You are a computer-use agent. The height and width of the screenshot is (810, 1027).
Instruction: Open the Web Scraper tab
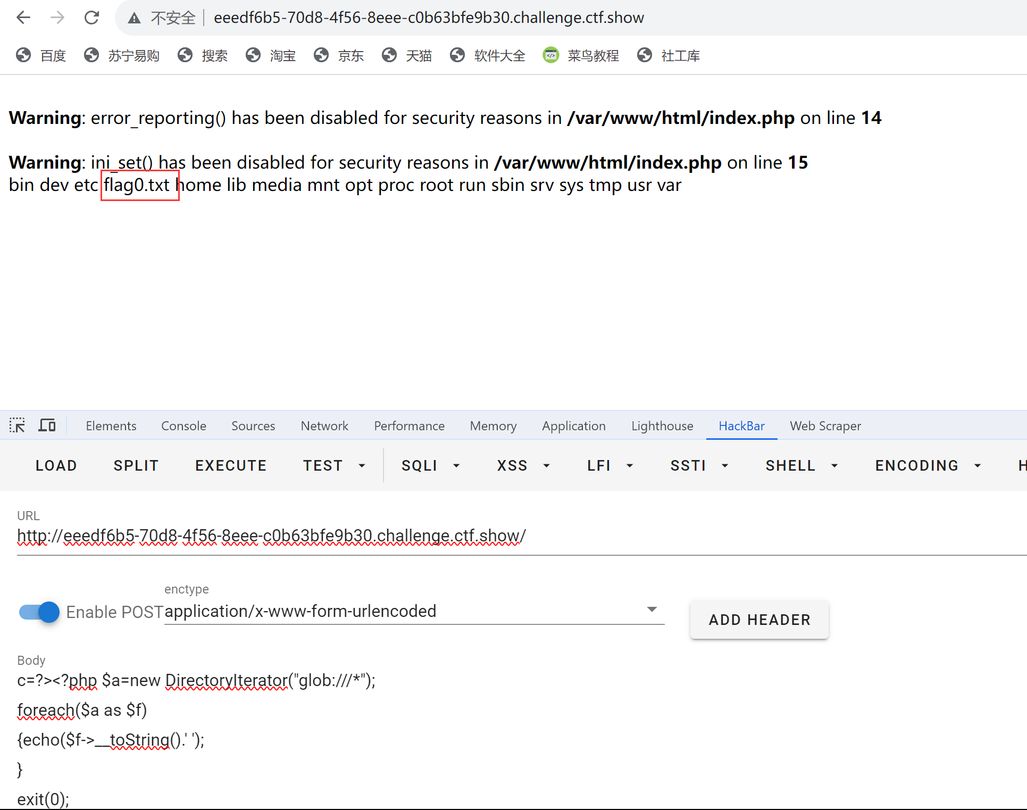825,425
